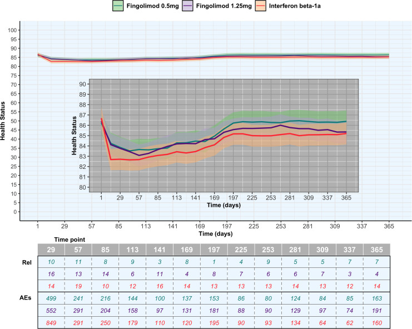Click the purple AEs value 131
412x329 pixels.
pyautogui.click(x=187, y=311)
